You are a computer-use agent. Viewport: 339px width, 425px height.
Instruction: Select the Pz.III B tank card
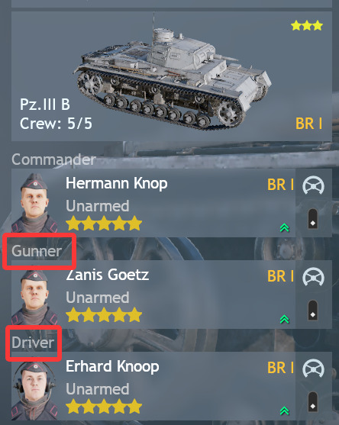pos(172,76)
